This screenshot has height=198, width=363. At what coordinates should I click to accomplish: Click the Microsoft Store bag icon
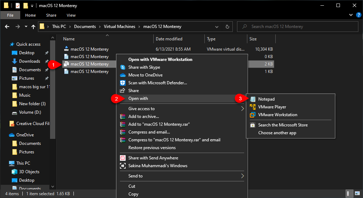pyautogui.click(x=253, y=125)
